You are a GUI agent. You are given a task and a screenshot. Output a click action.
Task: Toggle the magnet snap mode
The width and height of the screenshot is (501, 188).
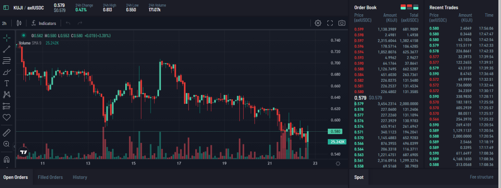7,159
